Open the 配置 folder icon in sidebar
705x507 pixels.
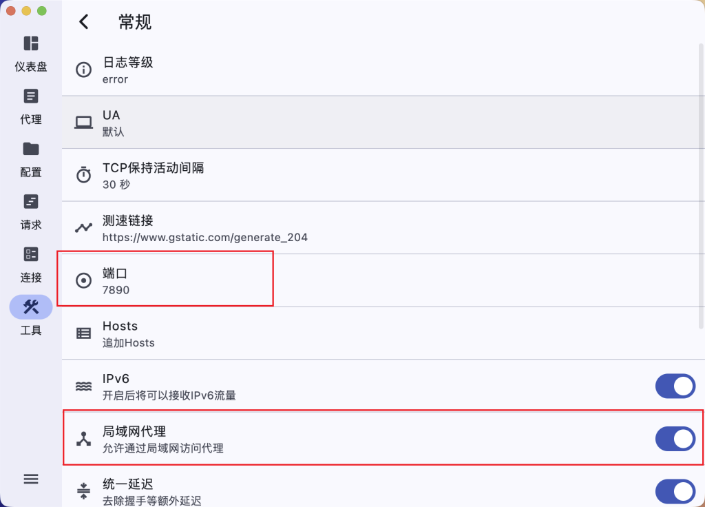click(30, 149)
